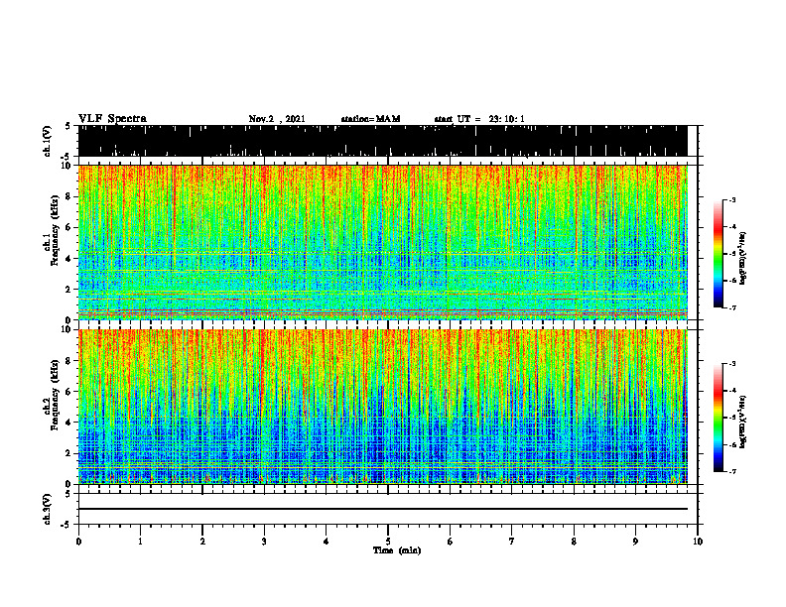The height and width of the screenshot is (607, 786).
Task: Click the 8 kHz tick on ch.1 spectrogram
Action: (68, 196)
